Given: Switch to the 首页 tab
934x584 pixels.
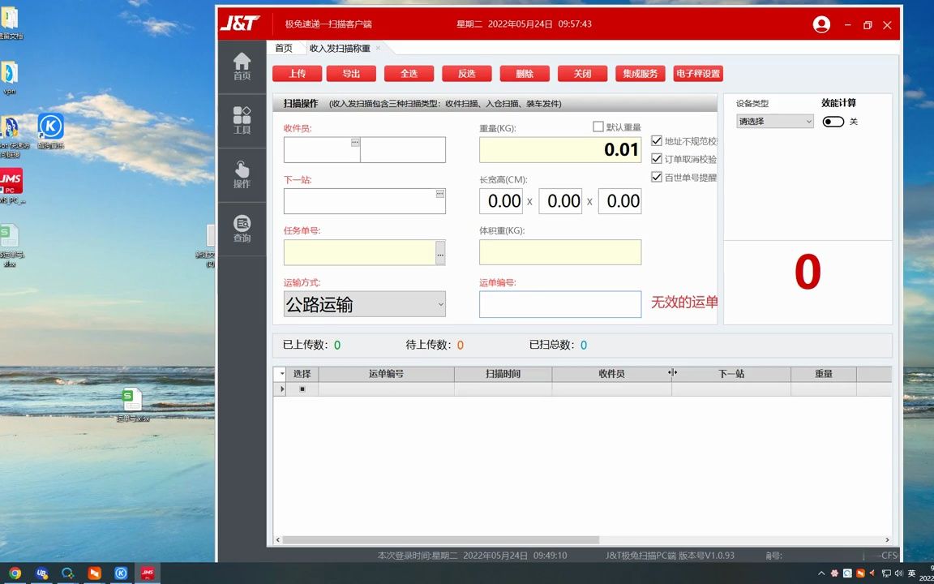Looking at the screenshot, I should pyautogui.click(x=284, y=48).
